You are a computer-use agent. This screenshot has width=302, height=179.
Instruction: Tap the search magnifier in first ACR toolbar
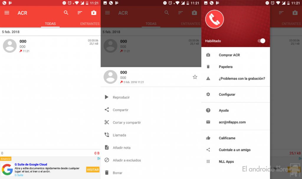(x=66, y=13)
